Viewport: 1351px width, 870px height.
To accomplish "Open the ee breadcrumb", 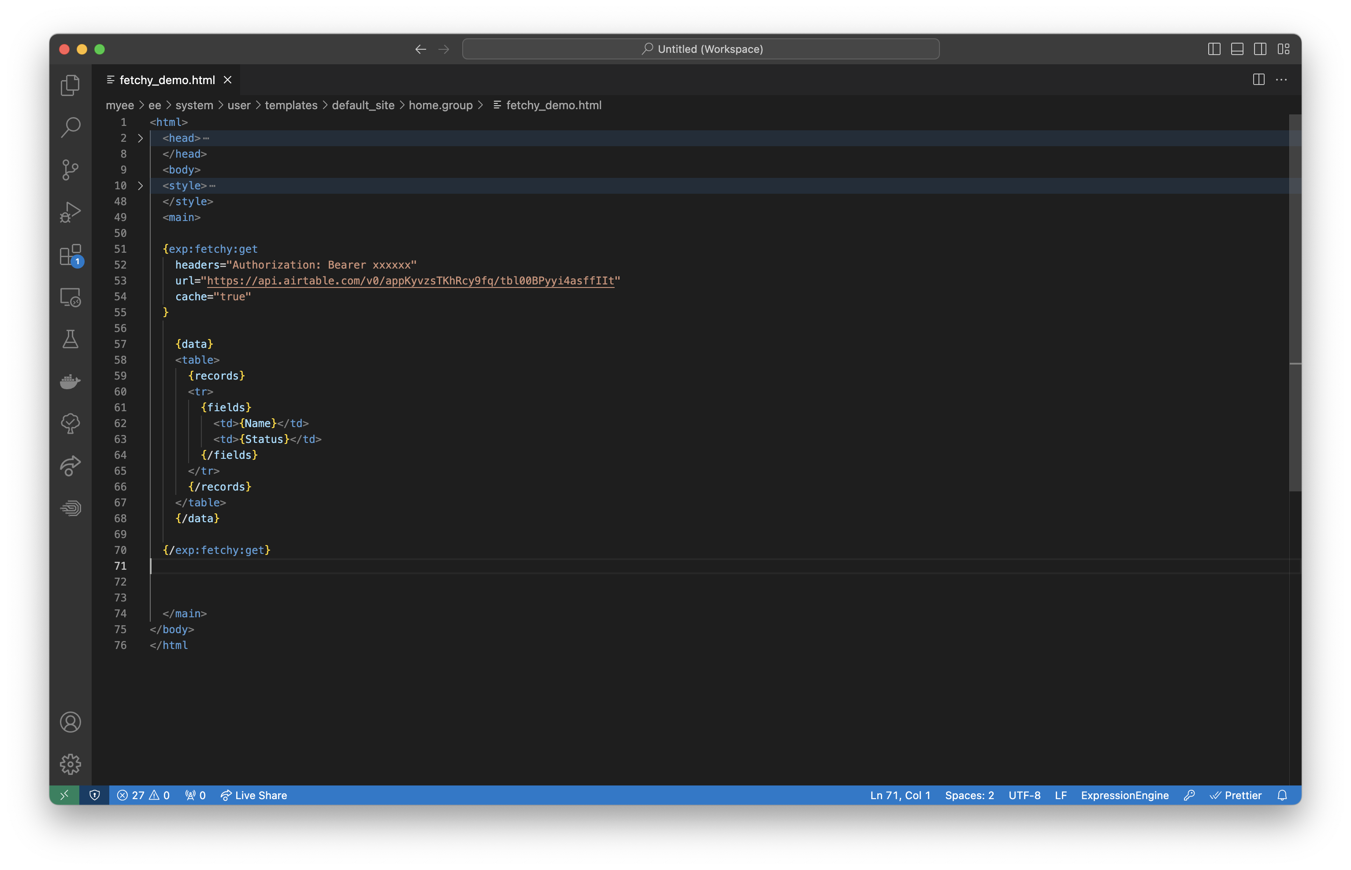I will (x=154, y=105).
